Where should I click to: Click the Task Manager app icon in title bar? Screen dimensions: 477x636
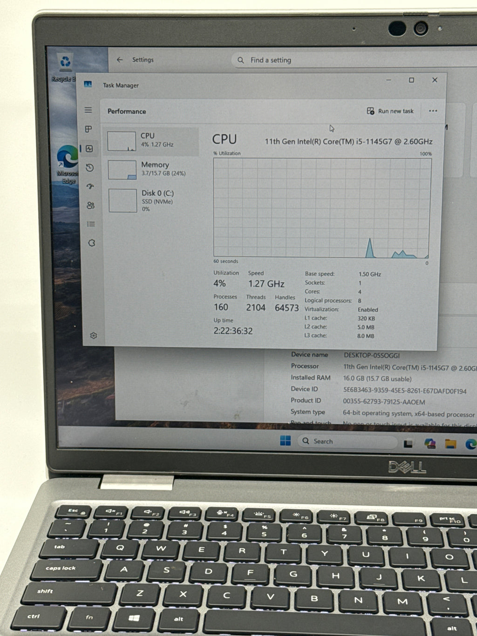point(88,84)
